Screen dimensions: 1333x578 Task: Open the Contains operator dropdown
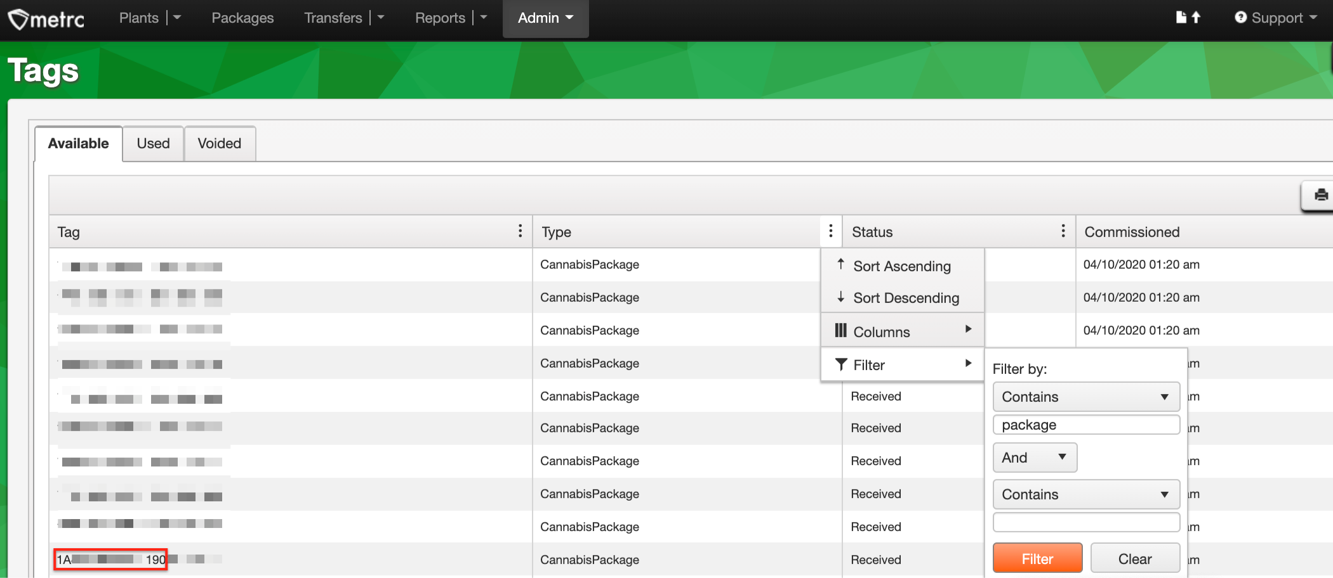[1085, 396]
